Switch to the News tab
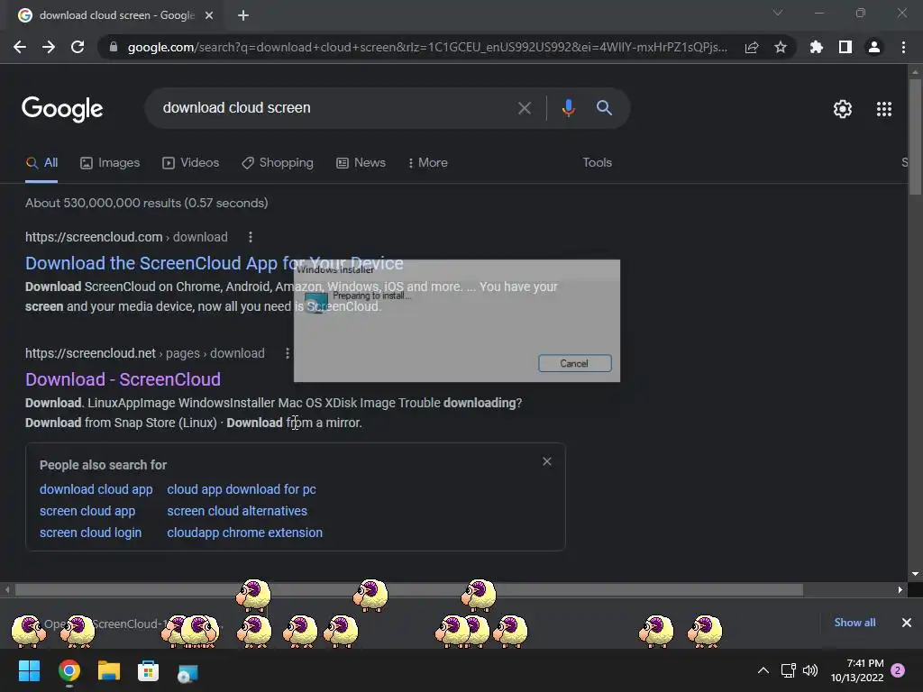Image resolution: width=923 pixels, height=692 pixels. [361, 163]
